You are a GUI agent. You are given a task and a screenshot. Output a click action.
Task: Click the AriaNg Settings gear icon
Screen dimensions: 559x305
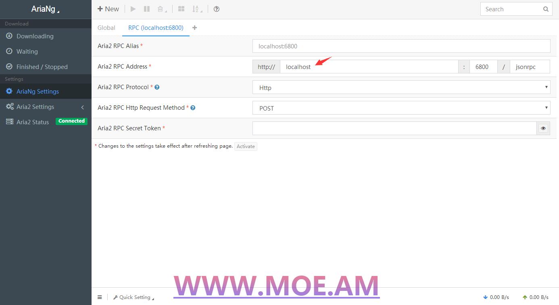(x=9, y=91)
